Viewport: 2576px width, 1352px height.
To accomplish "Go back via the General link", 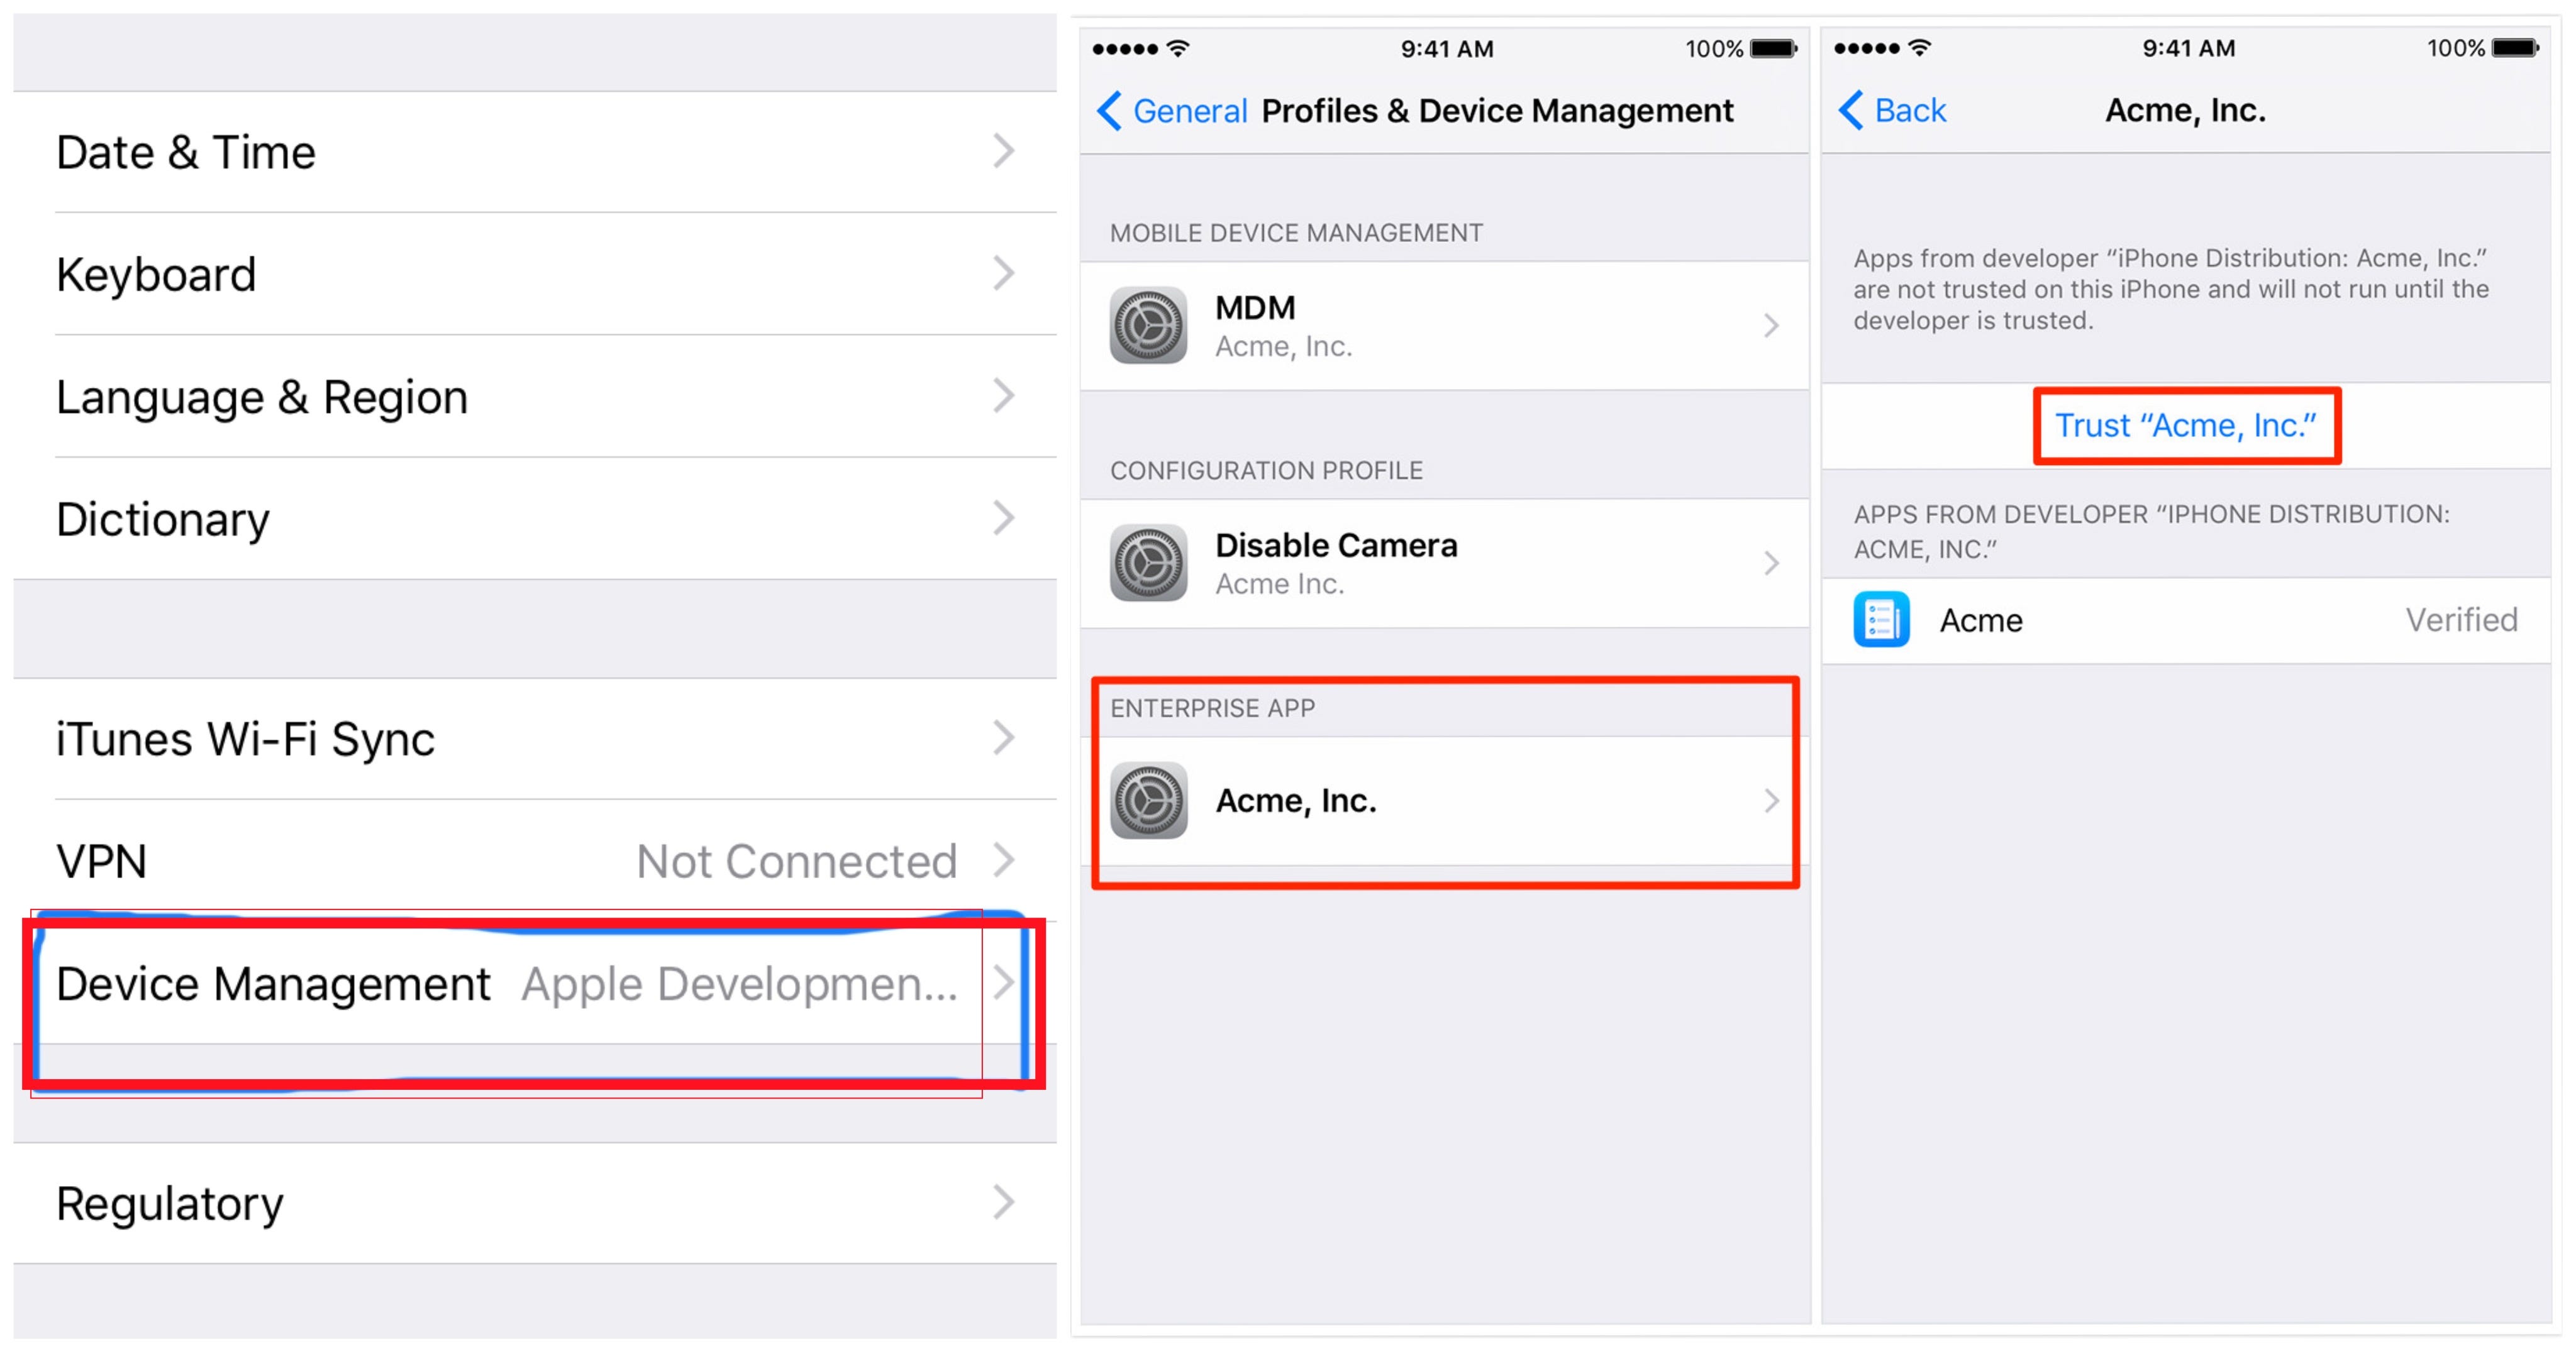I will click(1189, 110).
